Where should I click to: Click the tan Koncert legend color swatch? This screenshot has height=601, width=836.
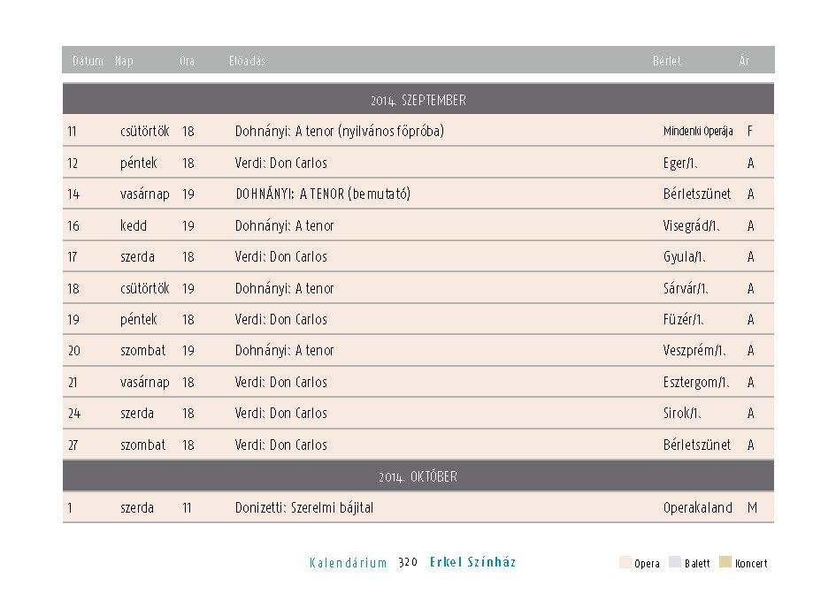click(725, 562)
